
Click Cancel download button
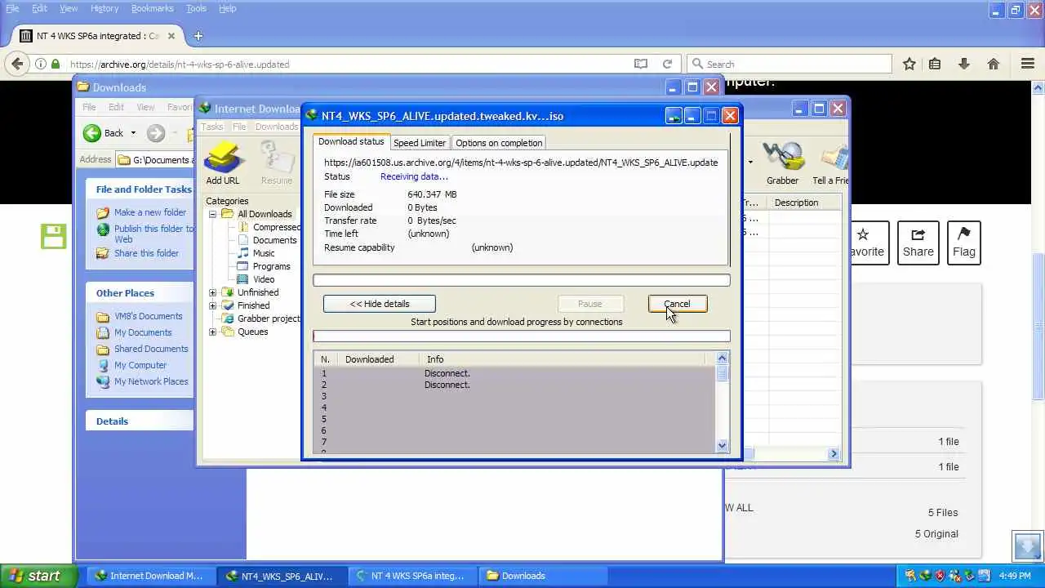[x=677, y=304]
